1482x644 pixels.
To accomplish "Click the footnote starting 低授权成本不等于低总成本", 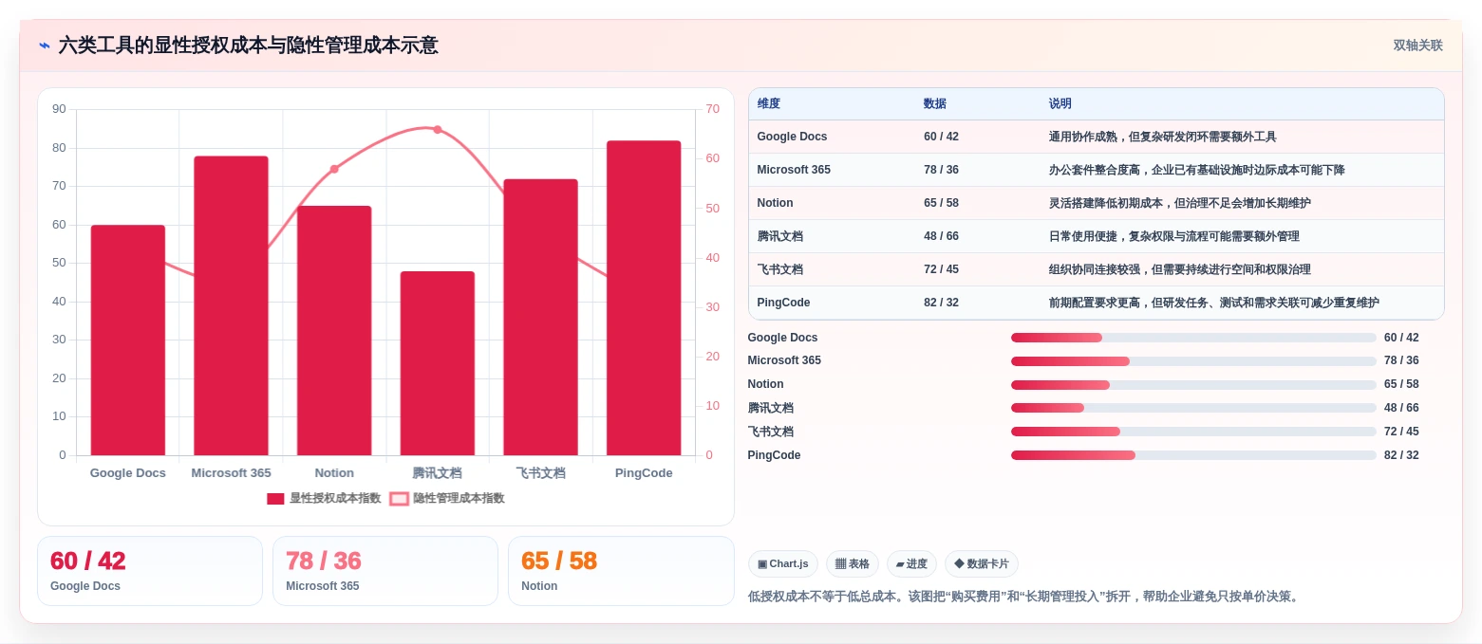I will click(1023, 597).
